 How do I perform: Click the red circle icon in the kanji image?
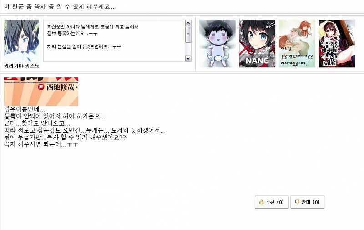[41, 87]
